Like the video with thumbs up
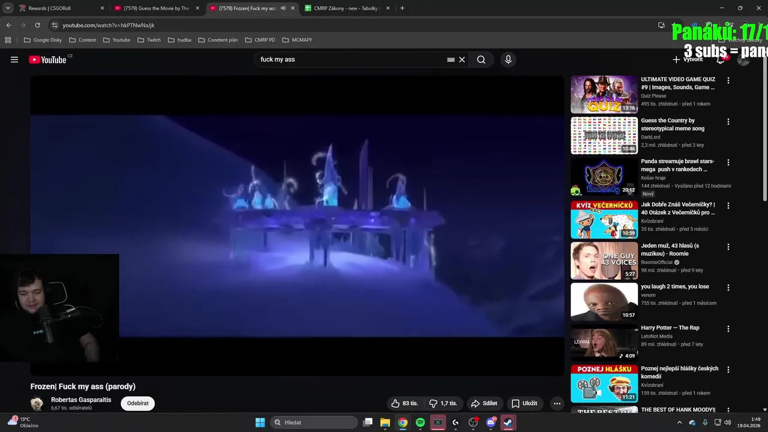 pyautogui.click(x=405, y=403)
